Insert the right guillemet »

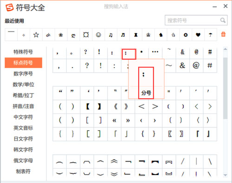tap(128, 120)
